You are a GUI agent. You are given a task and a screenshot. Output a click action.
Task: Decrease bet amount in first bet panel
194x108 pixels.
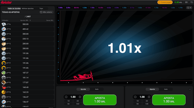tap(66, 97)
